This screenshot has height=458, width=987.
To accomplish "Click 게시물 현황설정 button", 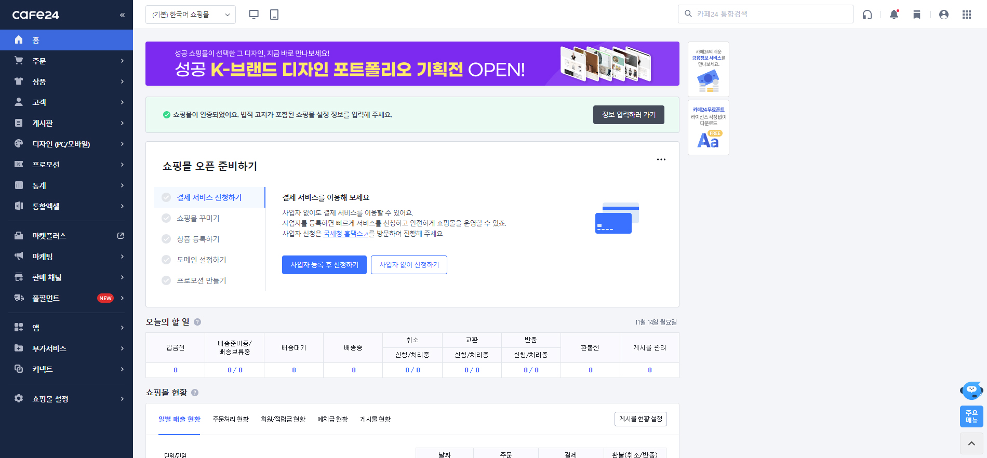I will pyautogui.click(x=641, y=419).
